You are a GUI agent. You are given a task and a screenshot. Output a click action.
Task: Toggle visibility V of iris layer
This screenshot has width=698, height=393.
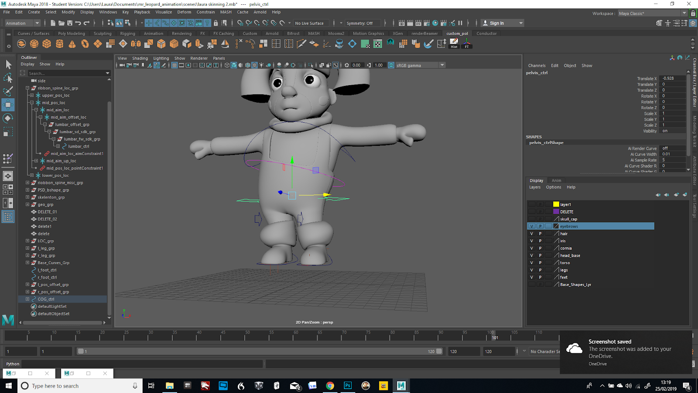pyautogui.click(x=531, y=241)
